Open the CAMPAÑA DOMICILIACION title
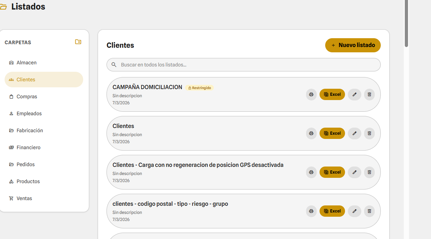 click(147, 87)
